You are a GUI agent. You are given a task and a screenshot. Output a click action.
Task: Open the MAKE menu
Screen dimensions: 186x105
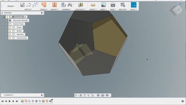(113, 9)
